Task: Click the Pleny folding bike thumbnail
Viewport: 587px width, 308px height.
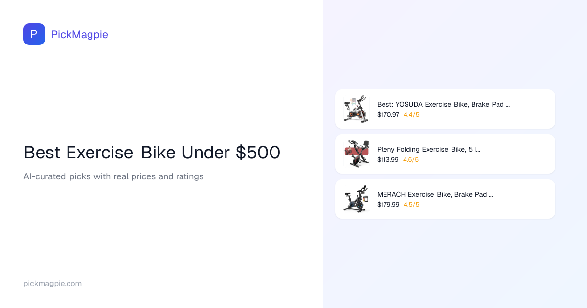Action: (356, 154)
